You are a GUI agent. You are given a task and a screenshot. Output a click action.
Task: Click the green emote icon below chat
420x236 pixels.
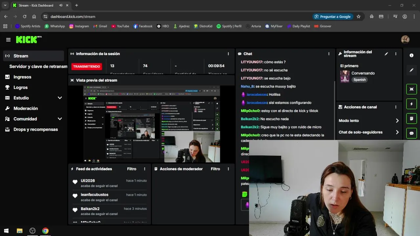[244, 194]
